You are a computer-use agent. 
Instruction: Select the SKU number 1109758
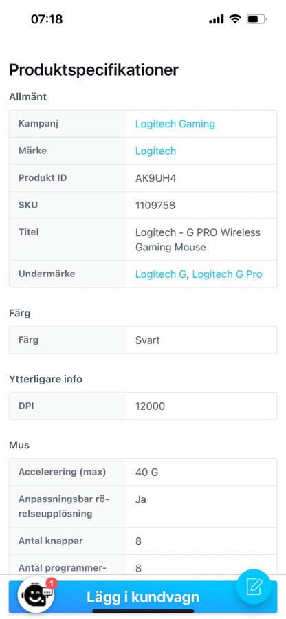[x=155, y=205]
